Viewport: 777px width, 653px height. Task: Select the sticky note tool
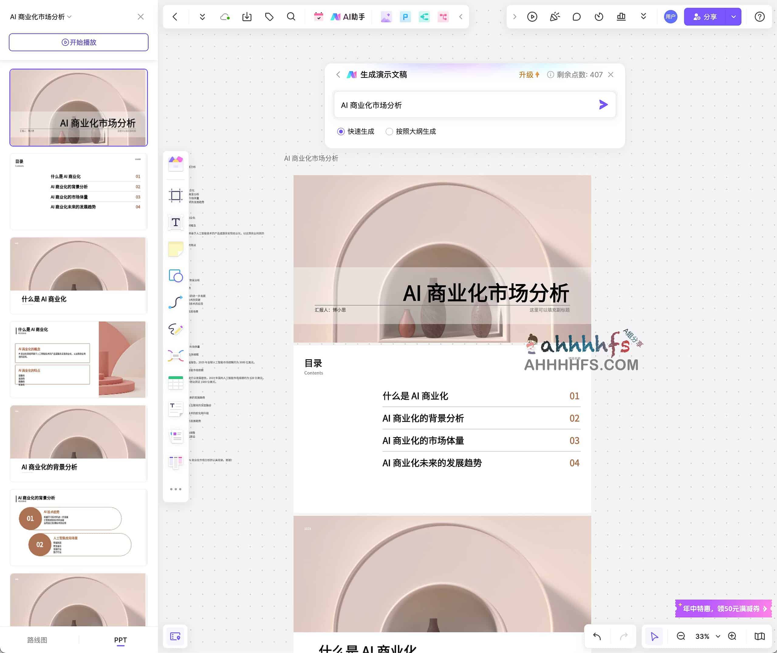click(x=176, y=249)
